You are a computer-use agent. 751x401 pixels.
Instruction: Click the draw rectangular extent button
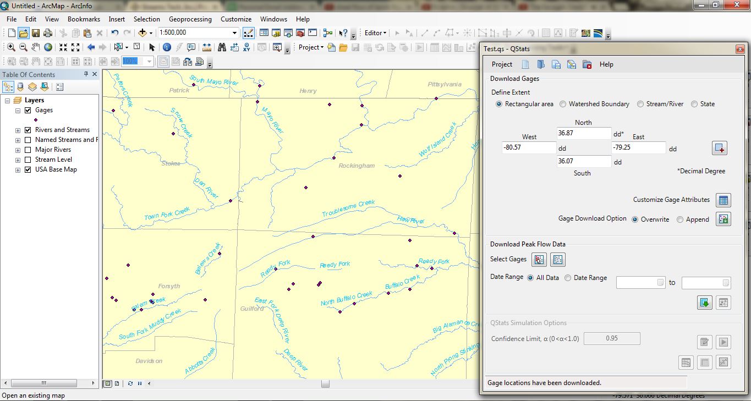pos(720,149)
